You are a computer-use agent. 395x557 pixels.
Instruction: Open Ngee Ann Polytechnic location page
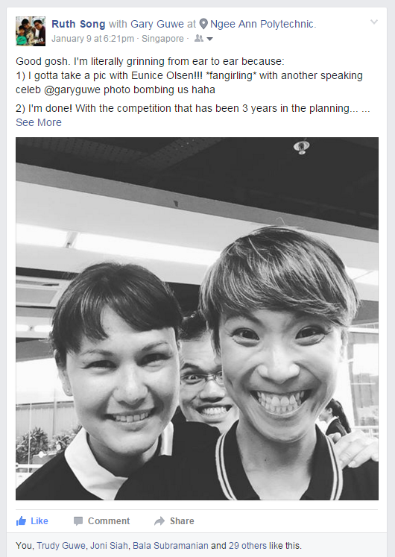tap(262, 24)
